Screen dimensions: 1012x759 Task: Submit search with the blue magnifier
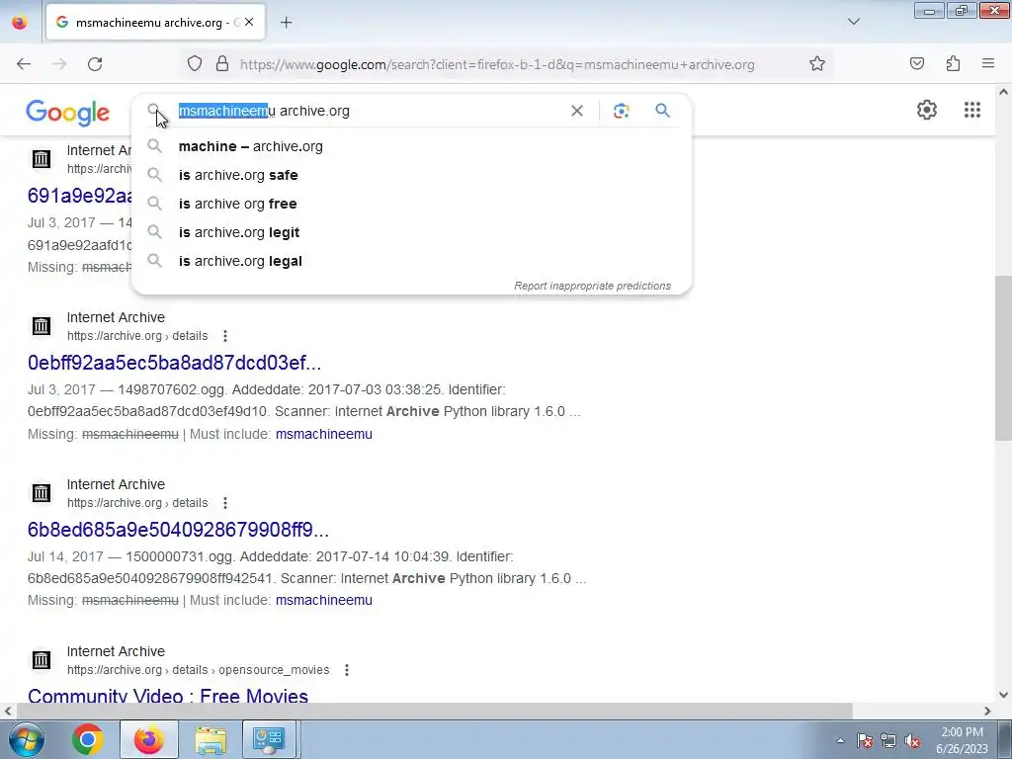click(x=662, y=111)
